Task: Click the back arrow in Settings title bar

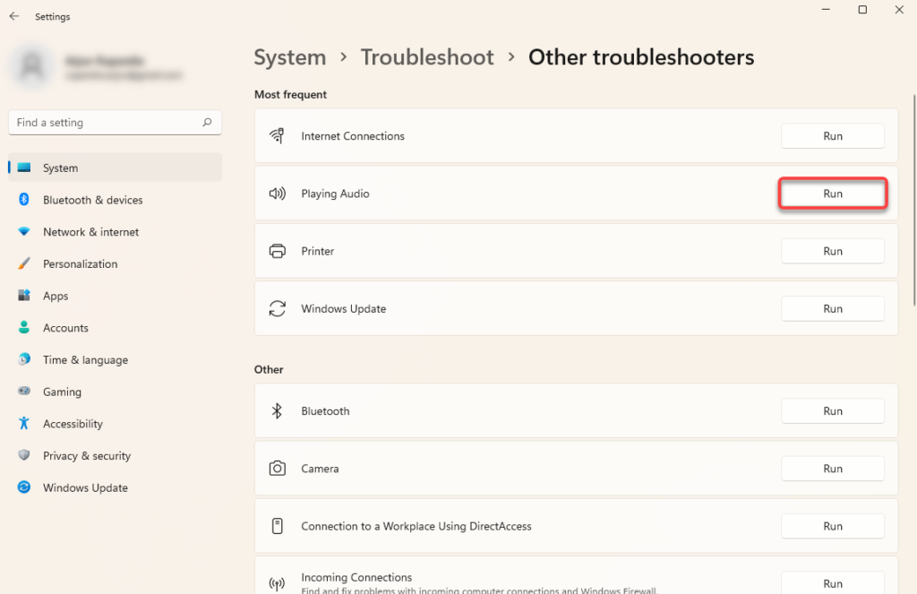Action: pos(14,16)
